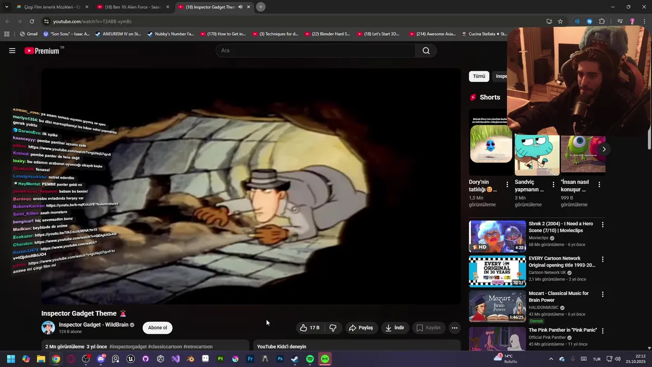Viewport: 652px width, 367px height.
Task: Open the ANEURISM IV on Steam bookmark
Action: (118, 34)
